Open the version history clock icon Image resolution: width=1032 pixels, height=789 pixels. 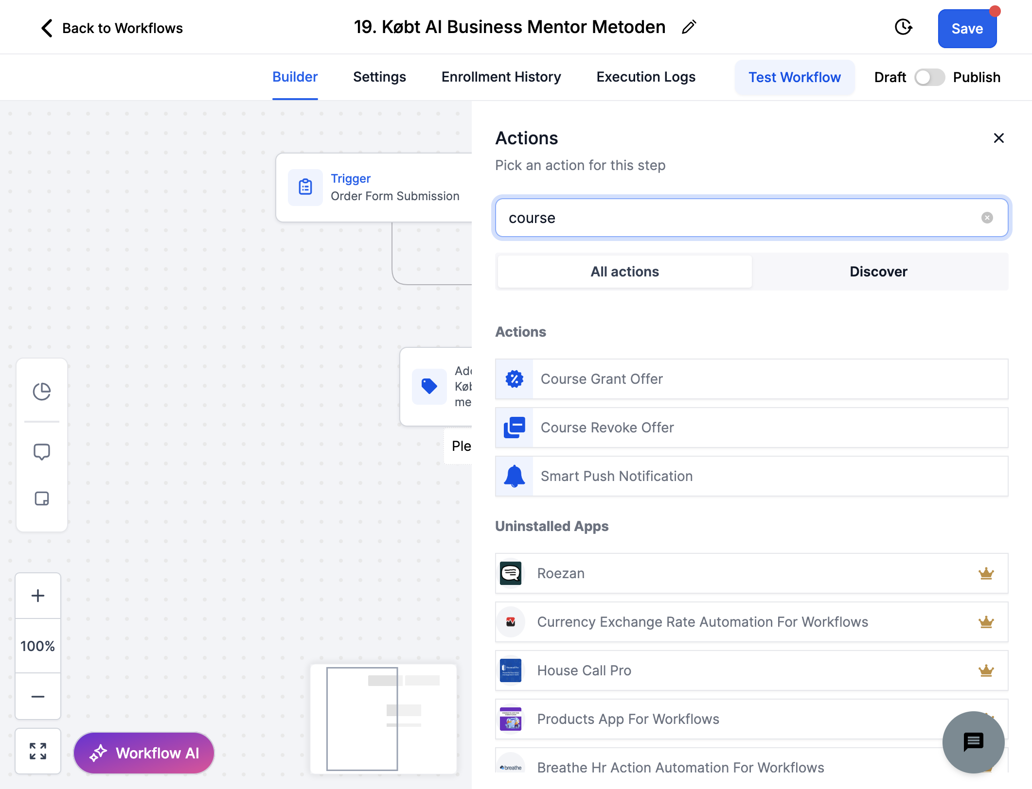pos(903,27)
